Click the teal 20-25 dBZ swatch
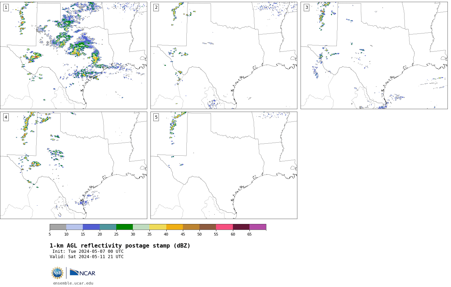Screen dimensions: 451x287 108,227
